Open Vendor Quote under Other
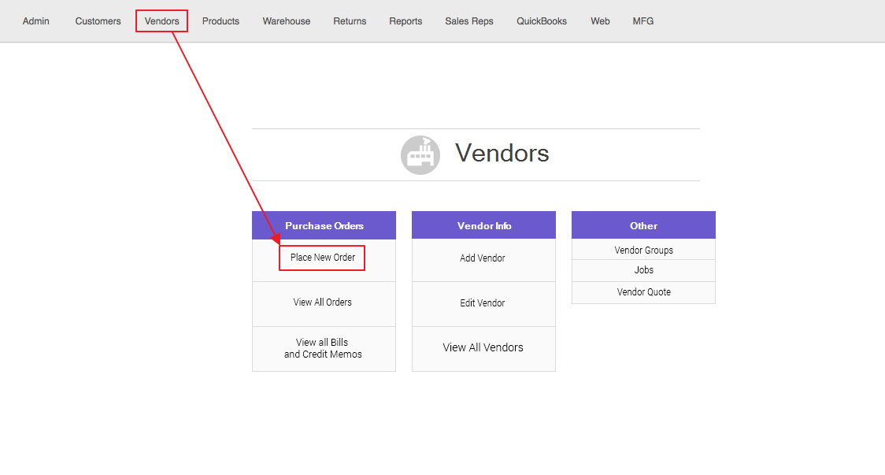 click(x=643, y=292)
